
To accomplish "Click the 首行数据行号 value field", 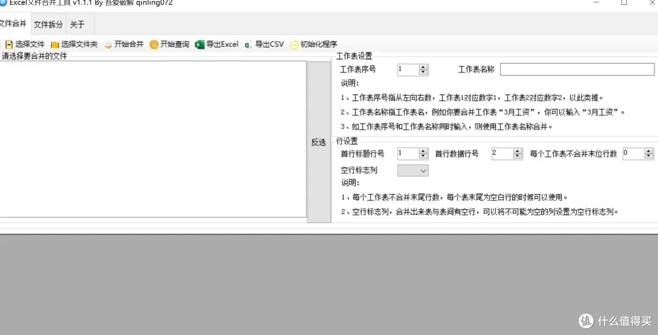I will pyautogui.click(x=502, y=153).
